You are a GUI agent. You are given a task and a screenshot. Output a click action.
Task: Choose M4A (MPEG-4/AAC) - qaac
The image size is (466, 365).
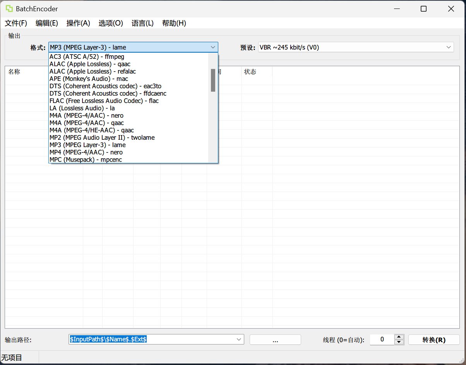click(128, 123)
